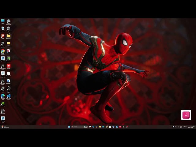196x147 pixels.
Task: Open network and volume quick settings
Action: coord(185,127)
